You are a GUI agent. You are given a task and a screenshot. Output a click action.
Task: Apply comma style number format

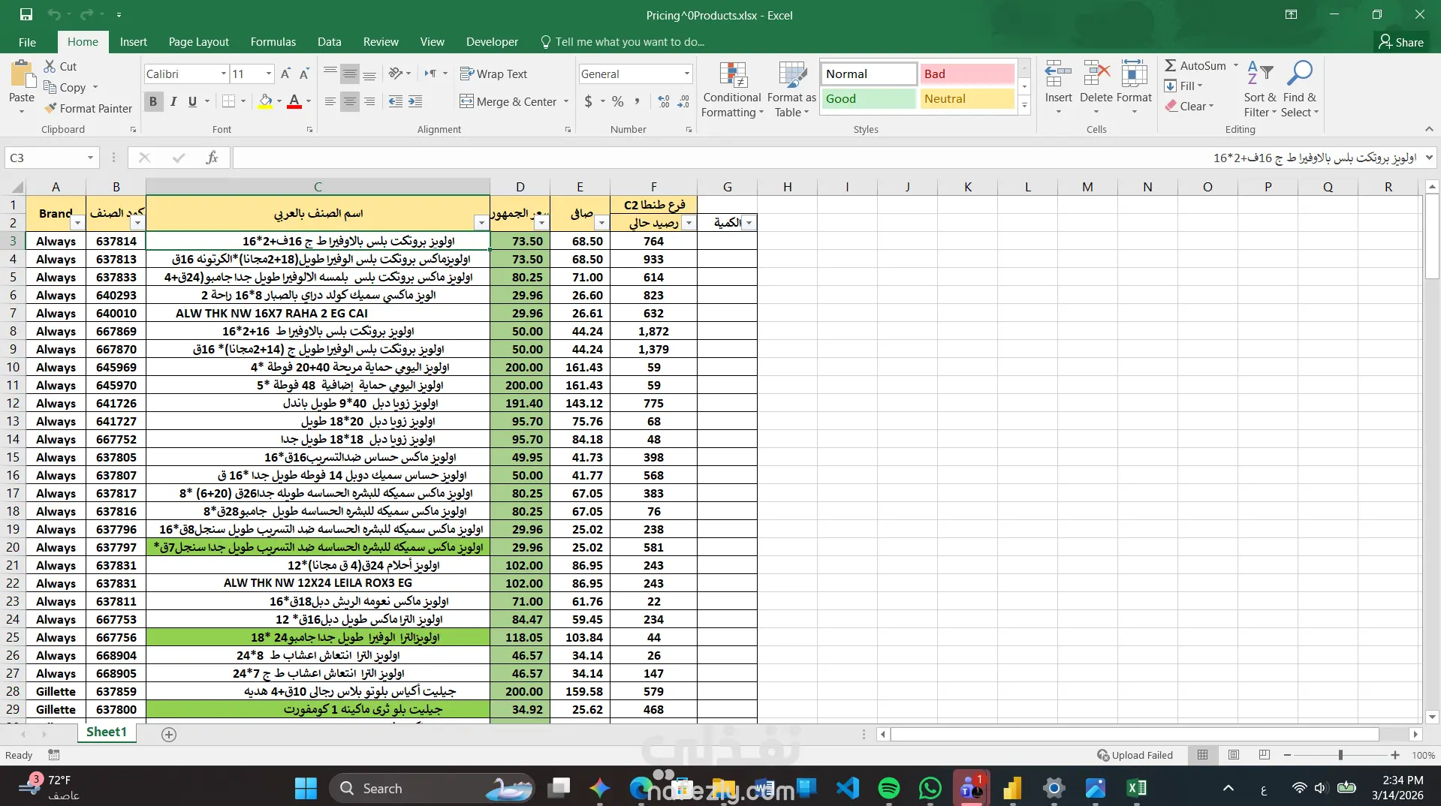pos(638,101)
